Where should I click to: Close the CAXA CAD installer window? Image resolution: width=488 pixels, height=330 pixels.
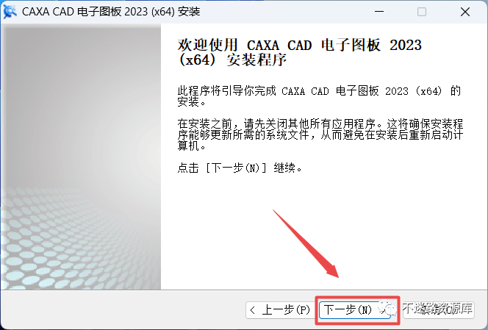(465, 12)
